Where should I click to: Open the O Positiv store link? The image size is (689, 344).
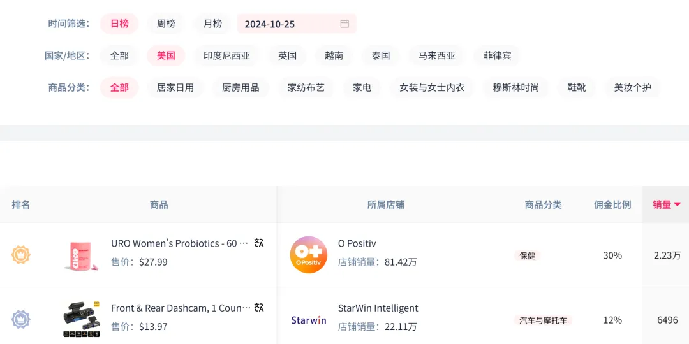[357, 243]
